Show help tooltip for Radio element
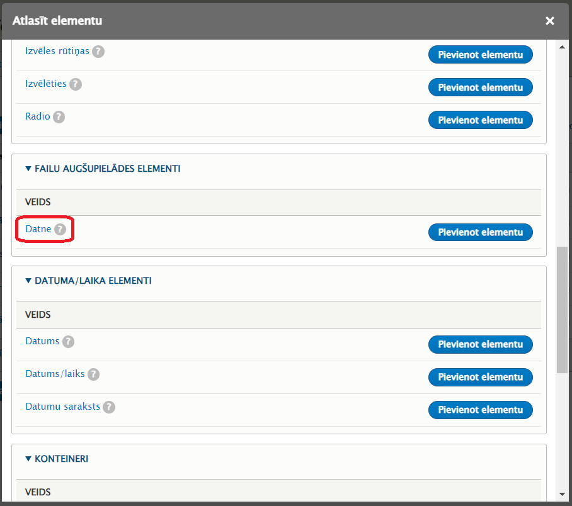572x506 pixels. coord(59,117)
